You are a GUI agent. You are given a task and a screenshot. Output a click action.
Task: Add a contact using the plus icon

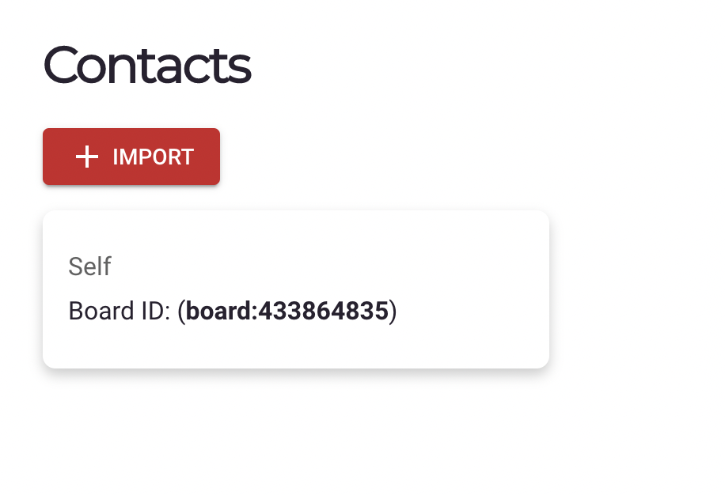87,157
